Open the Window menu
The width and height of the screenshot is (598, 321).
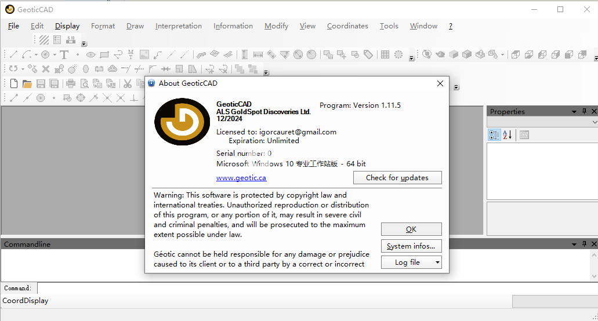(424, 26)
